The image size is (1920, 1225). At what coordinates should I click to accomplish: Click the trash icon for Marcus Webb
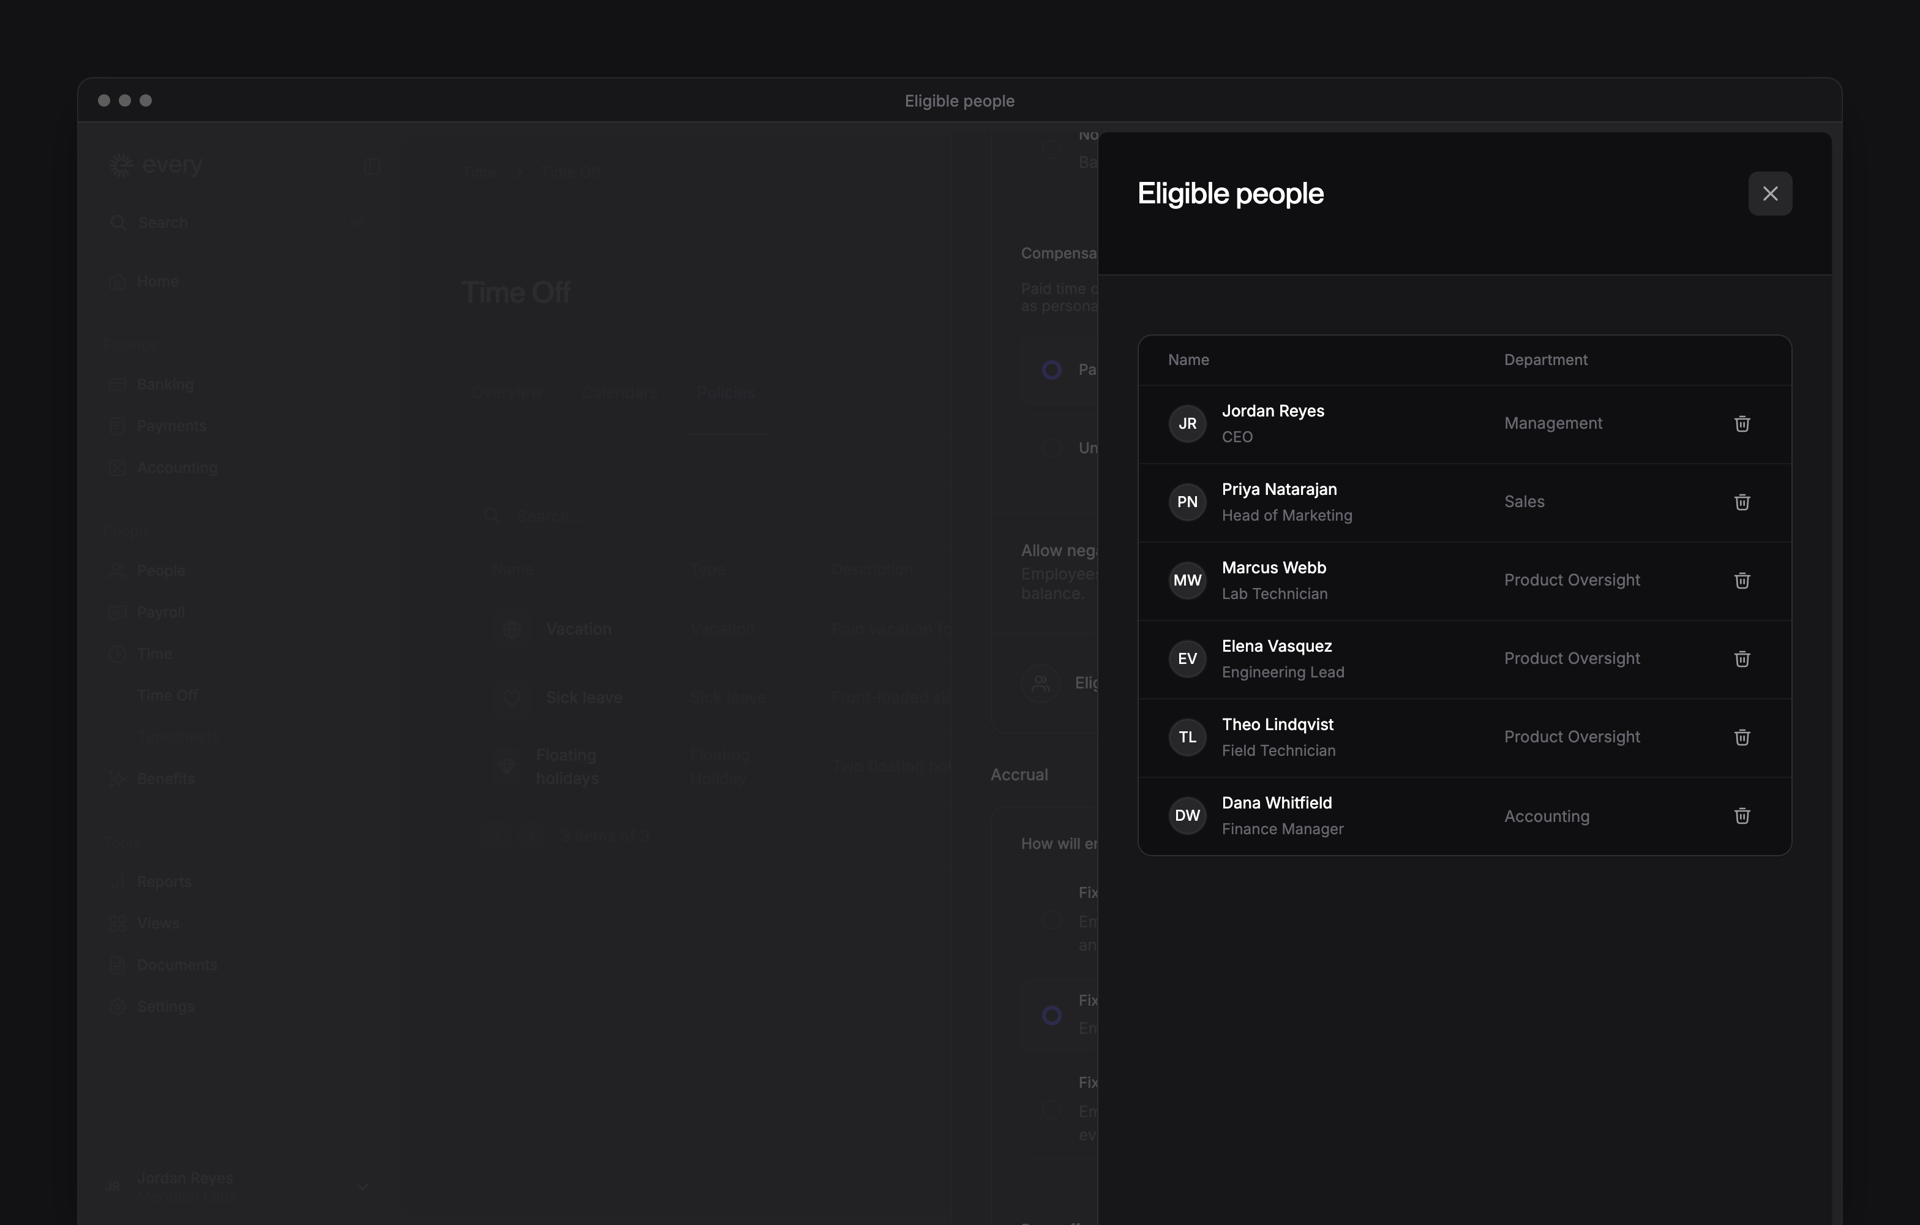pos(1742,581)
